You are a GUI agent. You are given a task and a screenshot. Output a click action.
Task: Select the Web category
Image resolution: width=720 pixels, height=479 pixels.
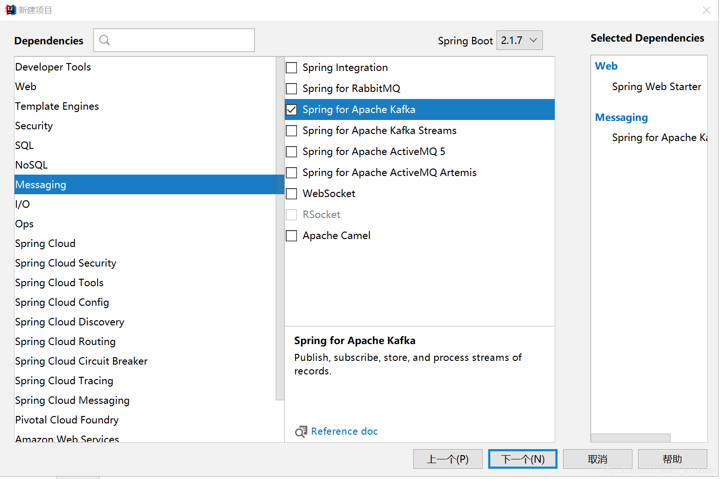[145, 86]
